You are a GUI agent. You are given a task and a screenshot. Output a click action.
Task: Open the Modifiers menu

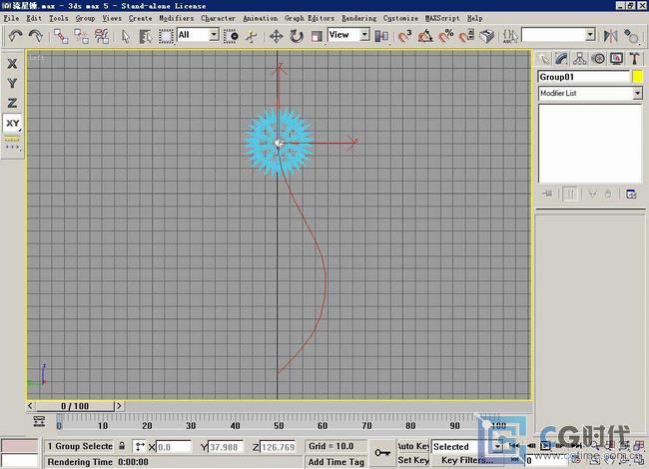pyautogui.click(x=177, y=18)
